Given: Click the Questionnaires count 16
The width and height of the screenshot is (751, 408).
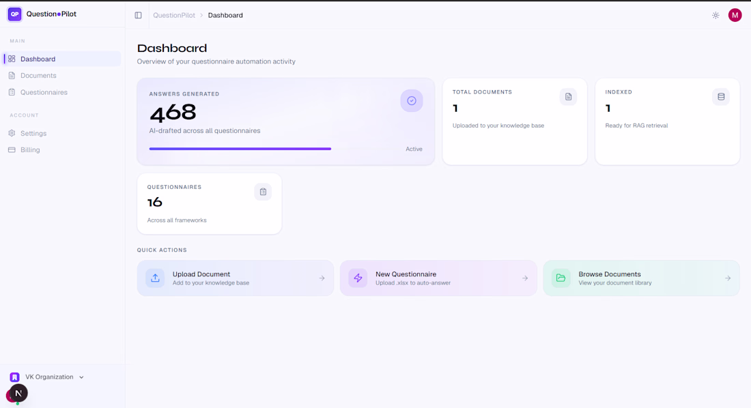Looking at the screenshot, I should tap(155, 203).
